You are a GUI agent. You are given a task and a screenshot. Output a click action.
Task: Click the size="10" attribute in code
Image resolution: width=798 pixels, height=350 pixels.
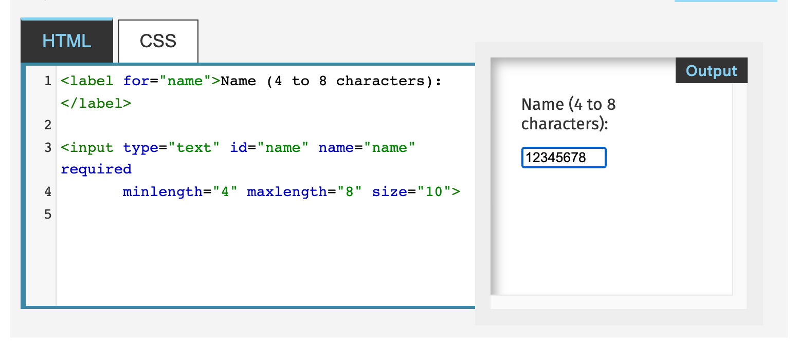[x=411, y=192]
